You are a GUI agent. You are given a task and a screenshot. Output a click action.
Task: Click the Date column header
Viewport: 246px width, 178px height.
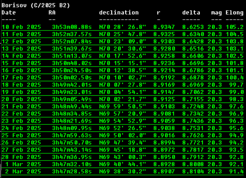click(x=9, y=13)
